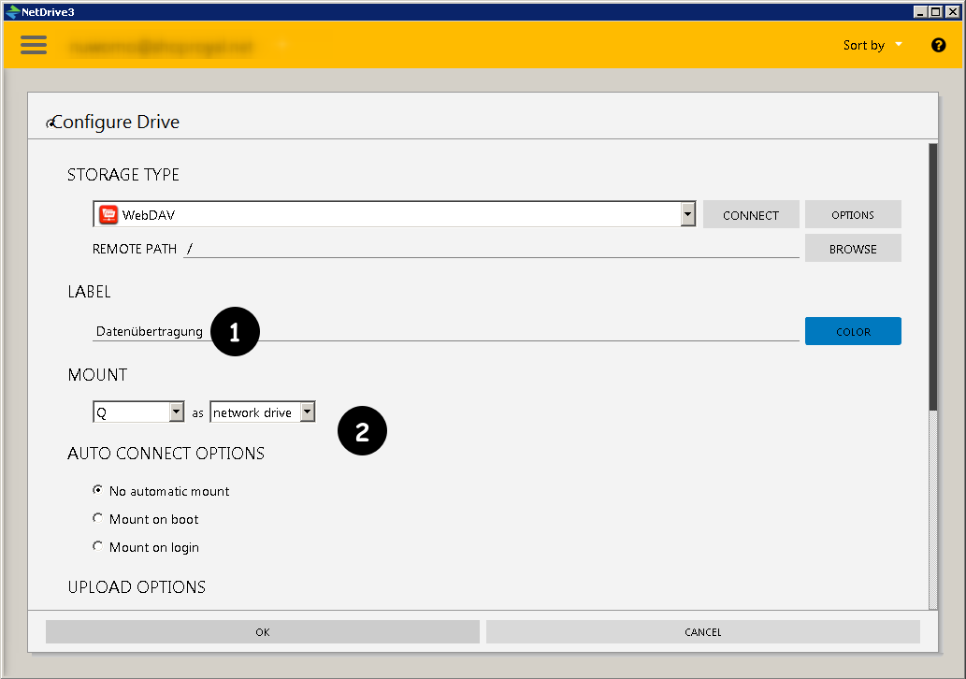The width and height of the screenshot is (966, 679).
Task: Open the blue COLOR picker button
Action: (852, 331)
